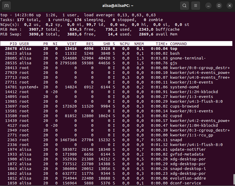
Task: Click kworker/0:1-events command
Action: (x=192, y=111)
